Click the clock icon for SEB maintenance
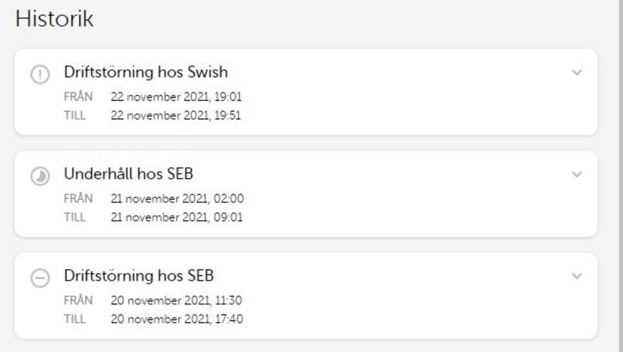This screenshot has width=623, height=352. [40, 176]
